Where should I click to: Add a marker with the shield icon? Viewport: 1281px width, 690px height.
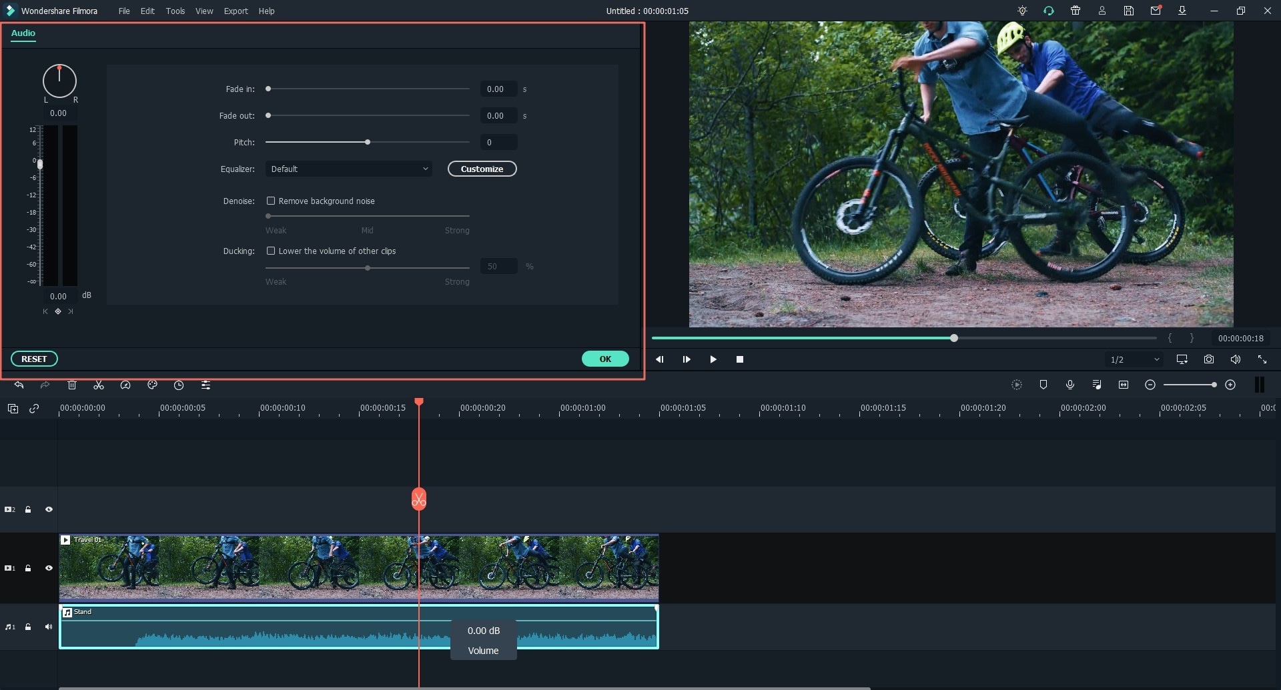(1043, 385)
